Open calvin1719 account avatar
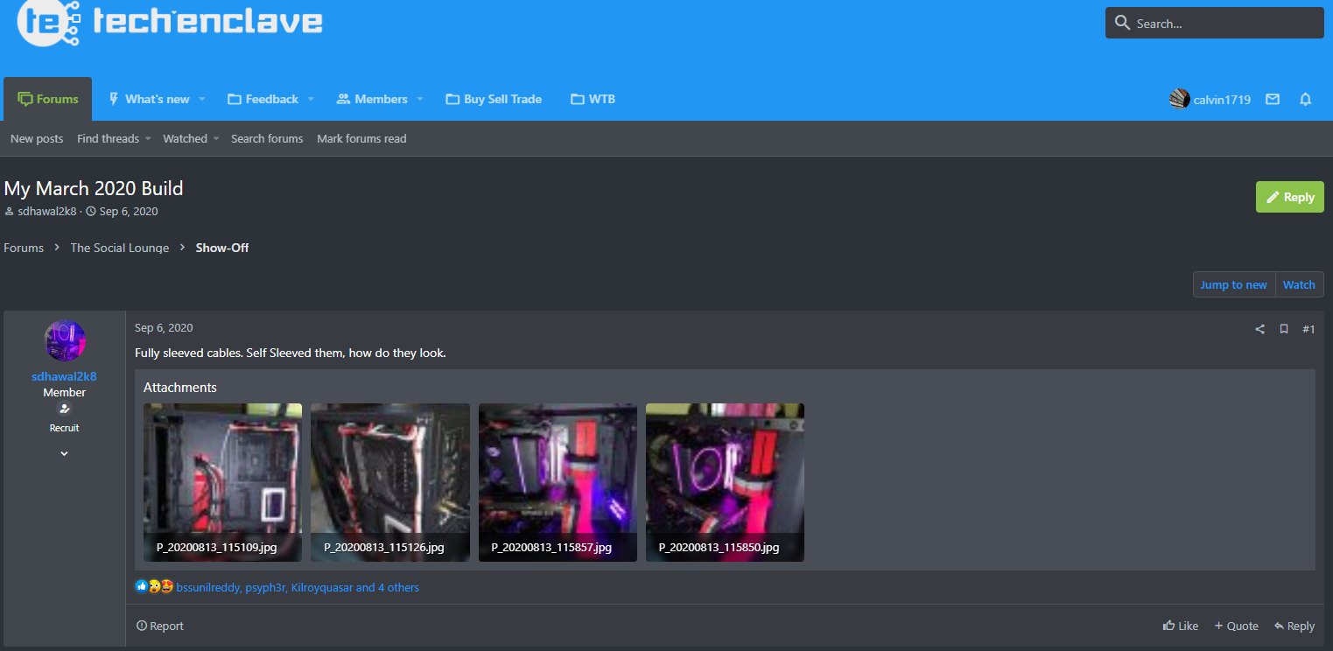 point(1179,99)
